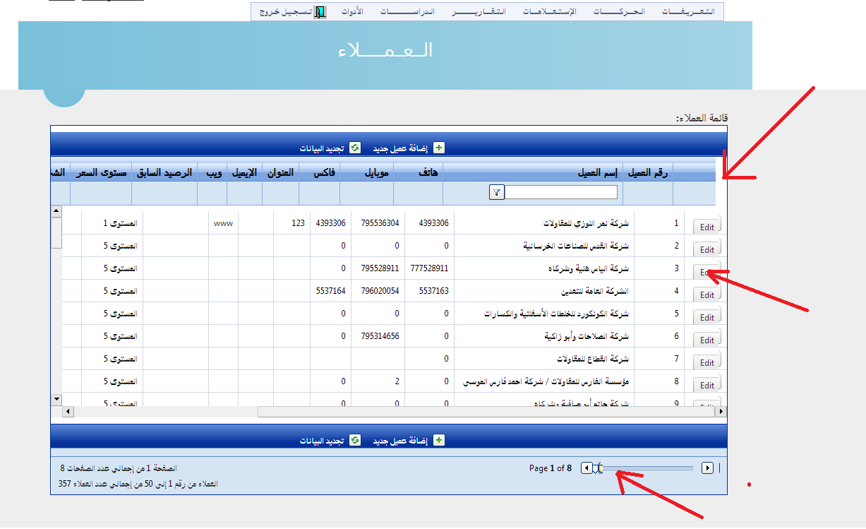
Task: Click the refresh icon in top toolbar
Action: (x=354, y=148)
